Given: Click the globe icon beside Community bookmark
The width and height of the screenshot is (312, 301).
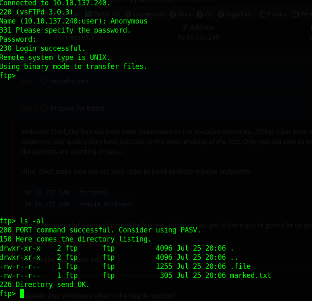Looking at the screenshot, I should [127, 14].
